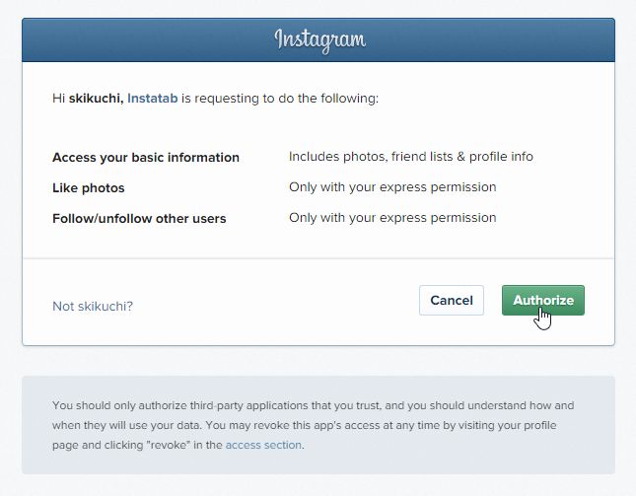Image resolution: width=636 pixels, height=496 pixels.
Task: Click "Access your basic information" permission label
Action: coord(146,158)
